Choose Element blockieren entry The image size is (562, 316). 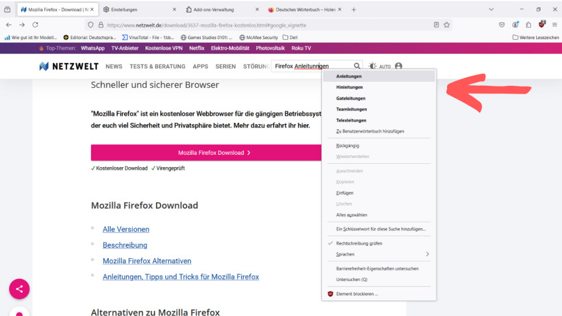click(x=379, y=294)
